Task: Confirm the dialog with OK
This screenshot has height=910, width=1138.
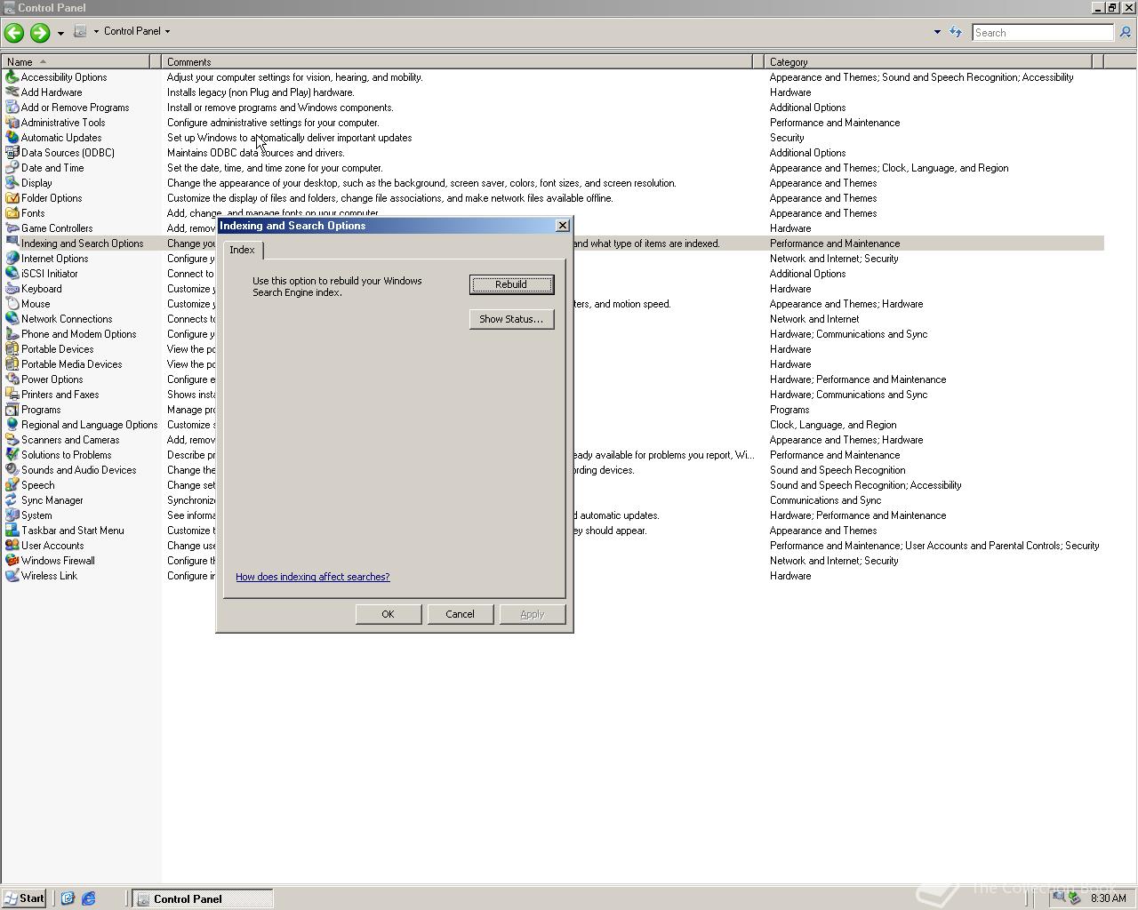Action: tap(388, 614)
